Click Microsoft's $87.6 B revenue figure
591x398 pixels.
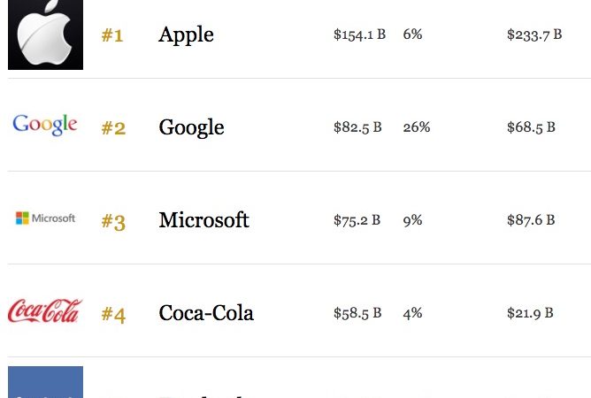(x=531, y=220)
